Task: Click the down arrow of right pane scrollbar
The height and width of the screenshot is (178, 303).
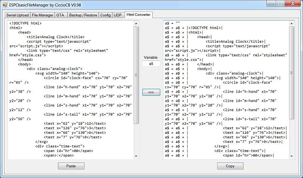Action: coord(292,156)
